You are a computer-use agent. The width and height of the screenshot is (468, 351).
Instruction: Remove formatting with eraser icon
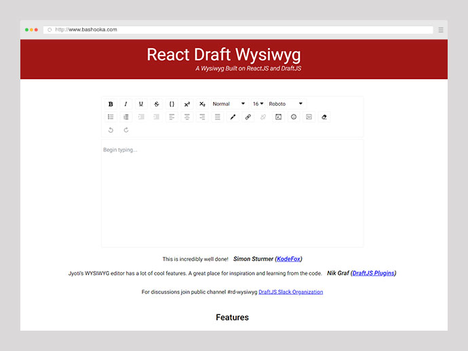click(324, 117)
